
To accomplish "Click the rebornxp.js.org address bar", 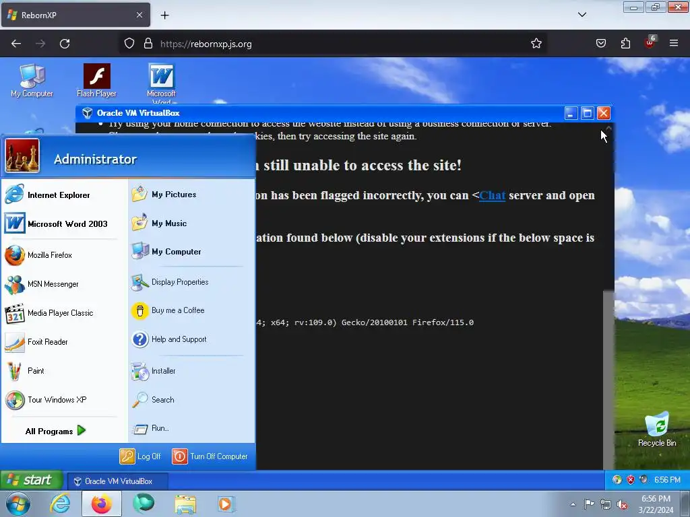I will point(334,44).
